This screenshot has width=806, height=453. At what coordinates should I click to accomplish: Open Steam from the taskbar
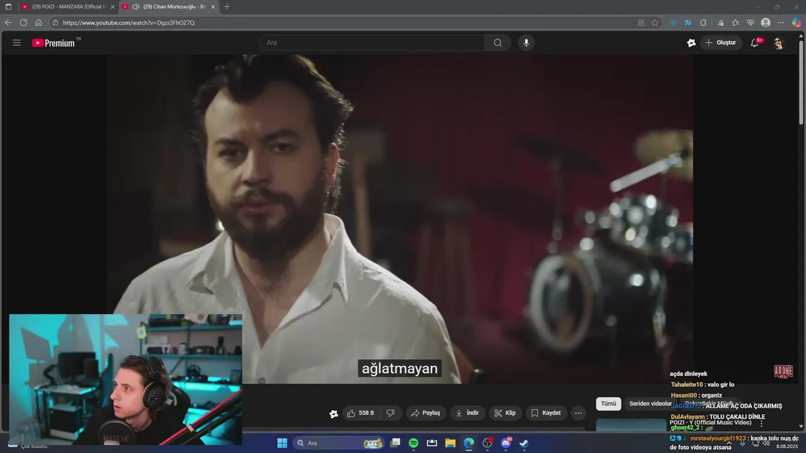(524, 443)
